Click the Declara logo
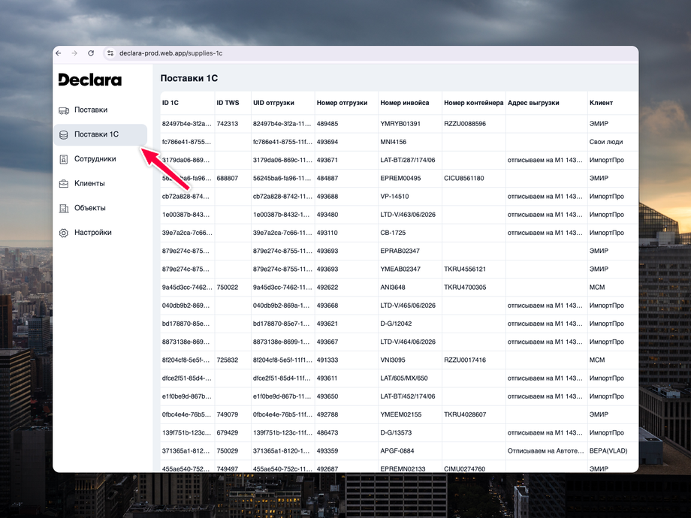 coord(90,80)
